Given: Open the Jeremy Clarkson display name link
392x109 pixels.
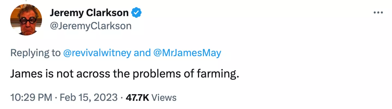Looking at the screenshot, I should pos(89,13).
